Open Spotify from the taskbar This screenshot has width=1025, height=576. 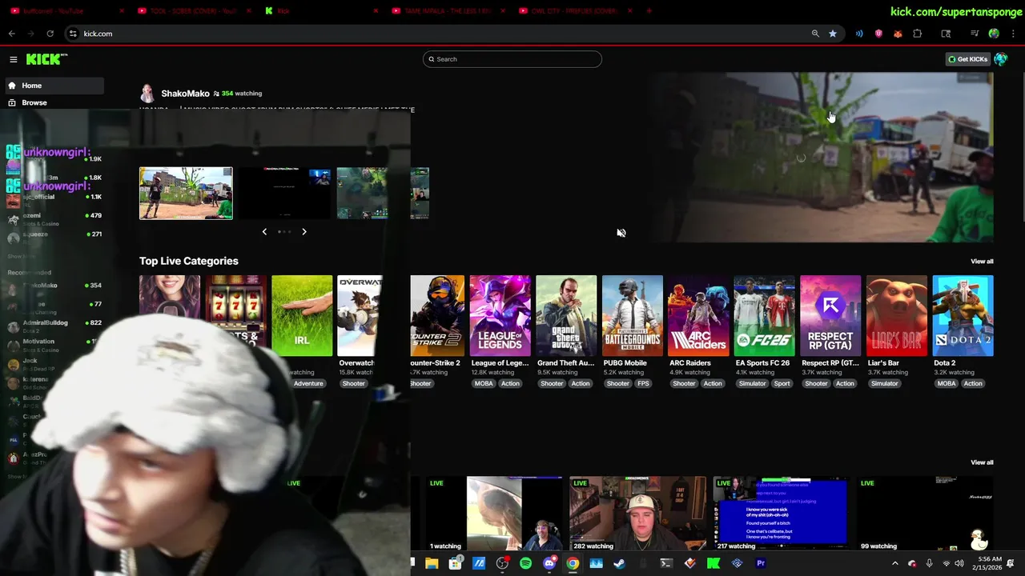pyautogui.click(x=525, y=563)
